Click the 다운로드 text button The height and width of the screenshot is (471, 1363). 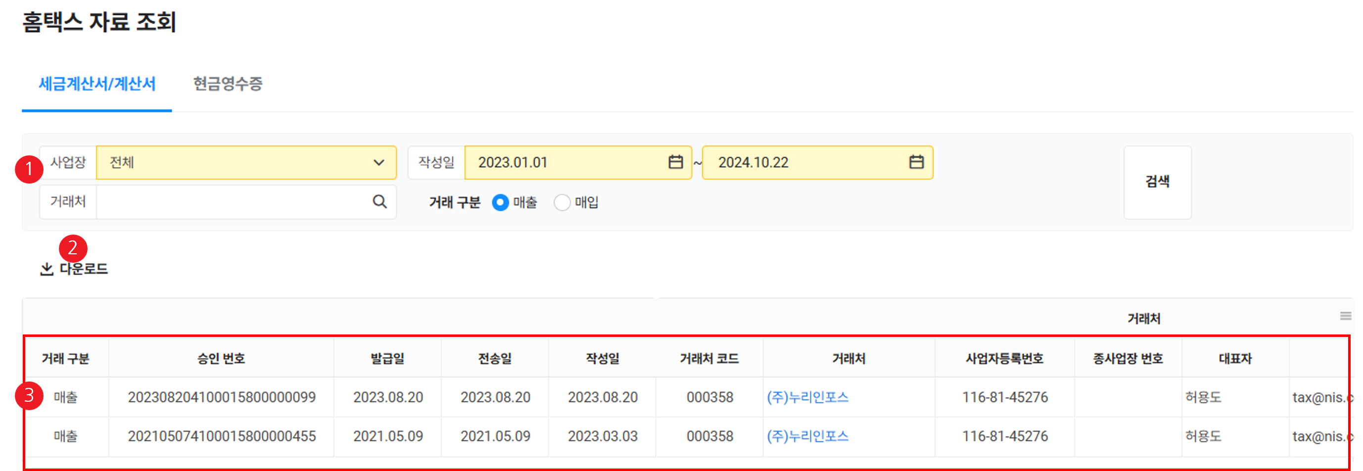(84, 269)
